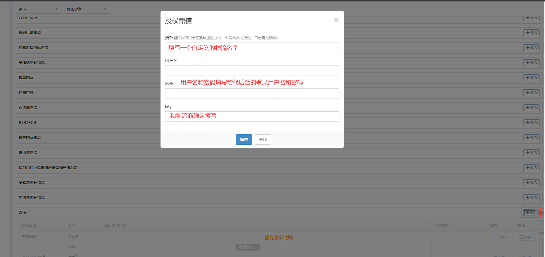545x257 pixels.
Task: Click the 编辑 button for 专线-菜鸟
Action: coord(525,237)
